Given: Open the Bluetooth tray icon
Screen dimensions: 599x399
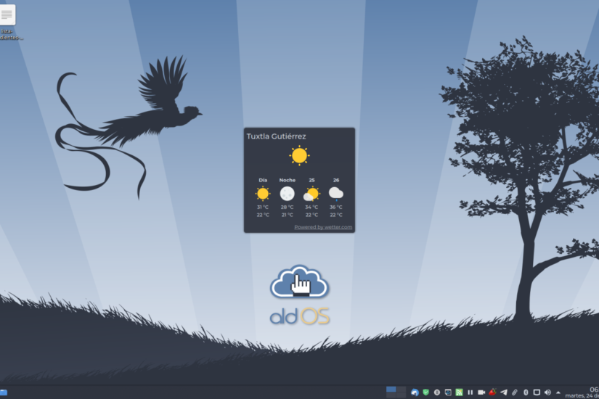Looking at the screenshot, I should point(526,392).
